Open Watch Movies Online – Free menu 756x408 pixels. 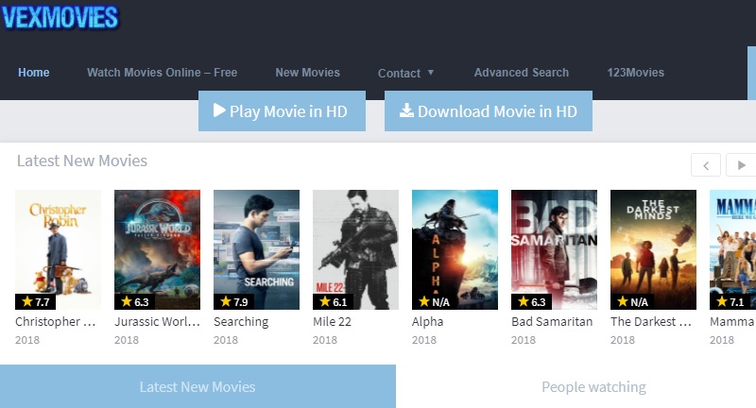[162, 73]
